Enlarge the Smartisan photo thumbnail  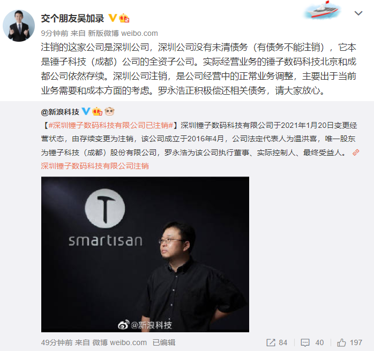point(145,254)
